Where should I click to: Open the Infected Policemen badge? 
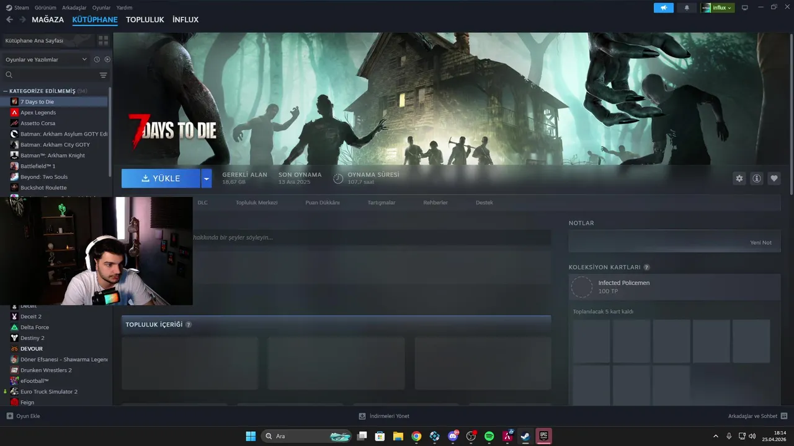click(674, 287)
